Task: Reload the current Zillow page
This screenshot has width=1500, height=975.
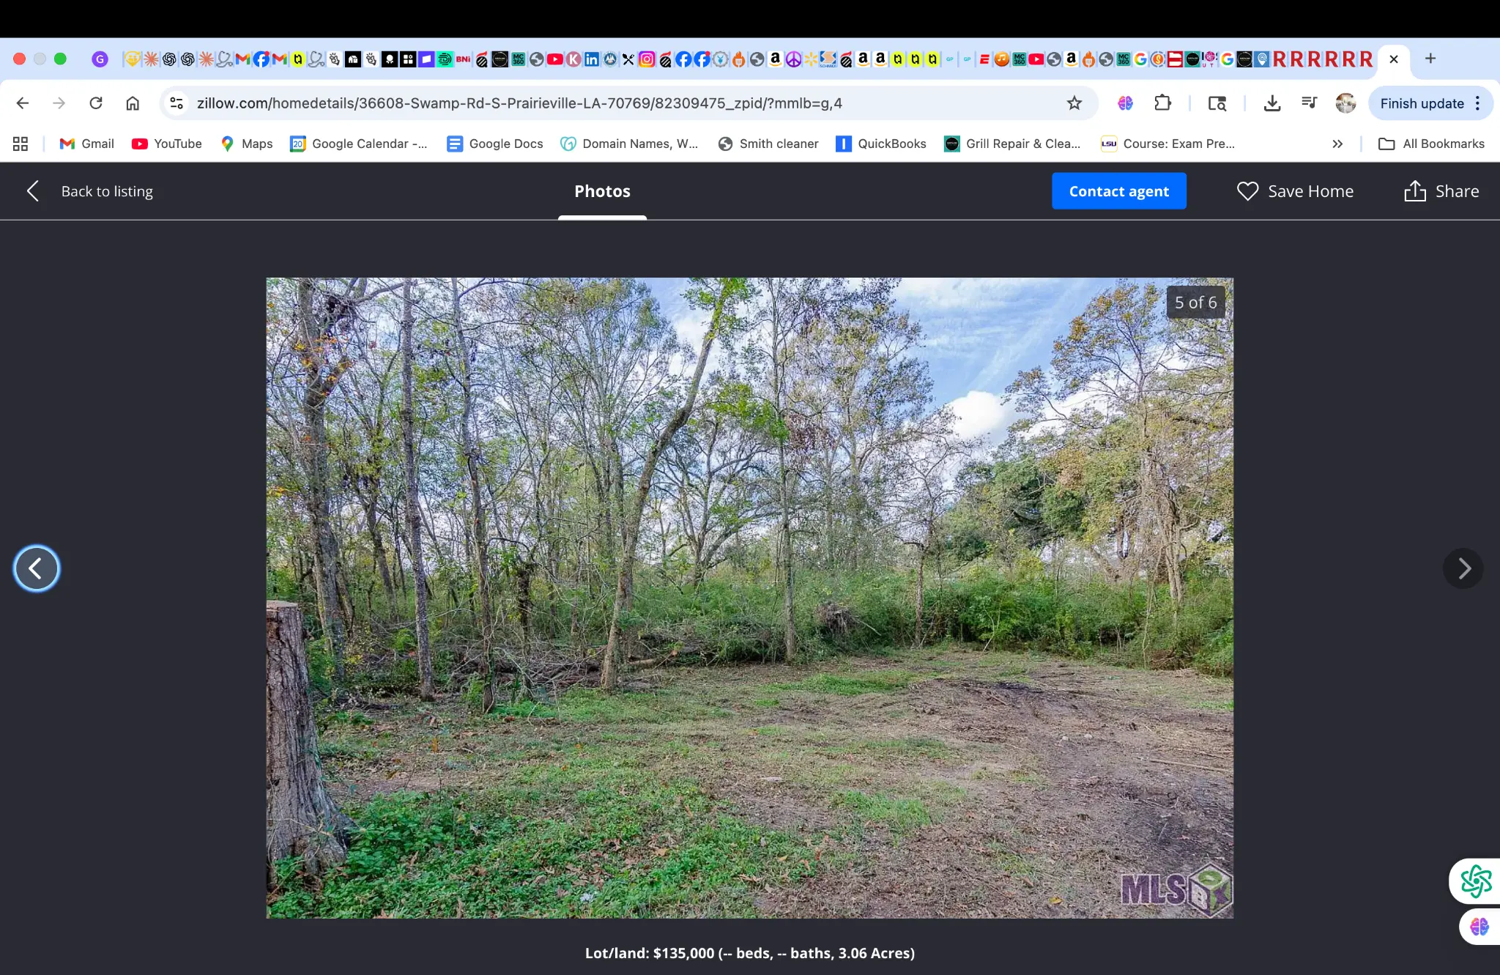Action: tap(96, 103)
